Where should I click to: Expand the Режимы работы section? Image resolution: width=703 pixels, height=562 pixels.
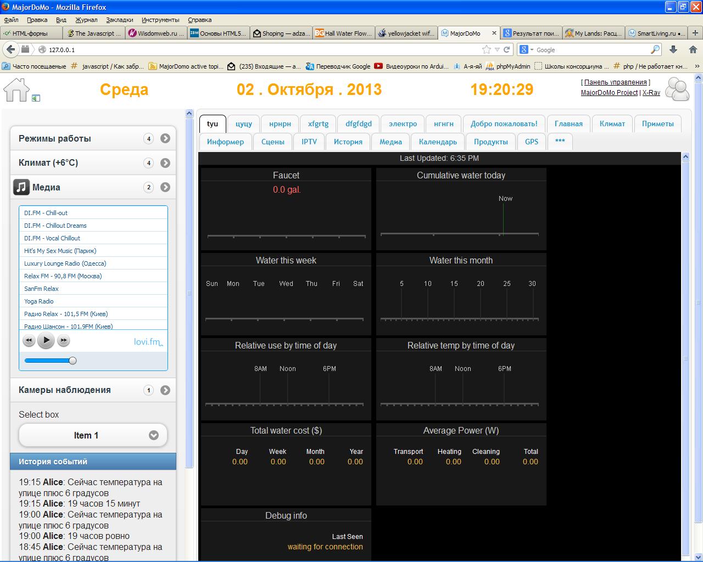tap(165, 139)
